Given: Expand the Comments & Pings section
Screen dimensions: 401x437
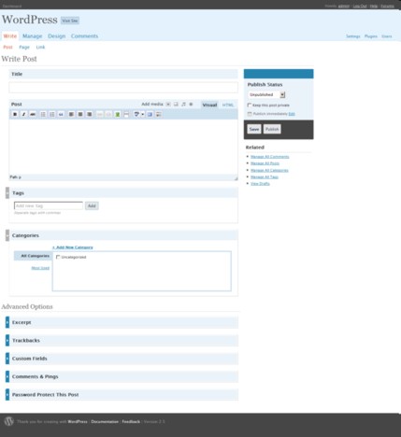Looking at the screenshot, I should point(7,376).
